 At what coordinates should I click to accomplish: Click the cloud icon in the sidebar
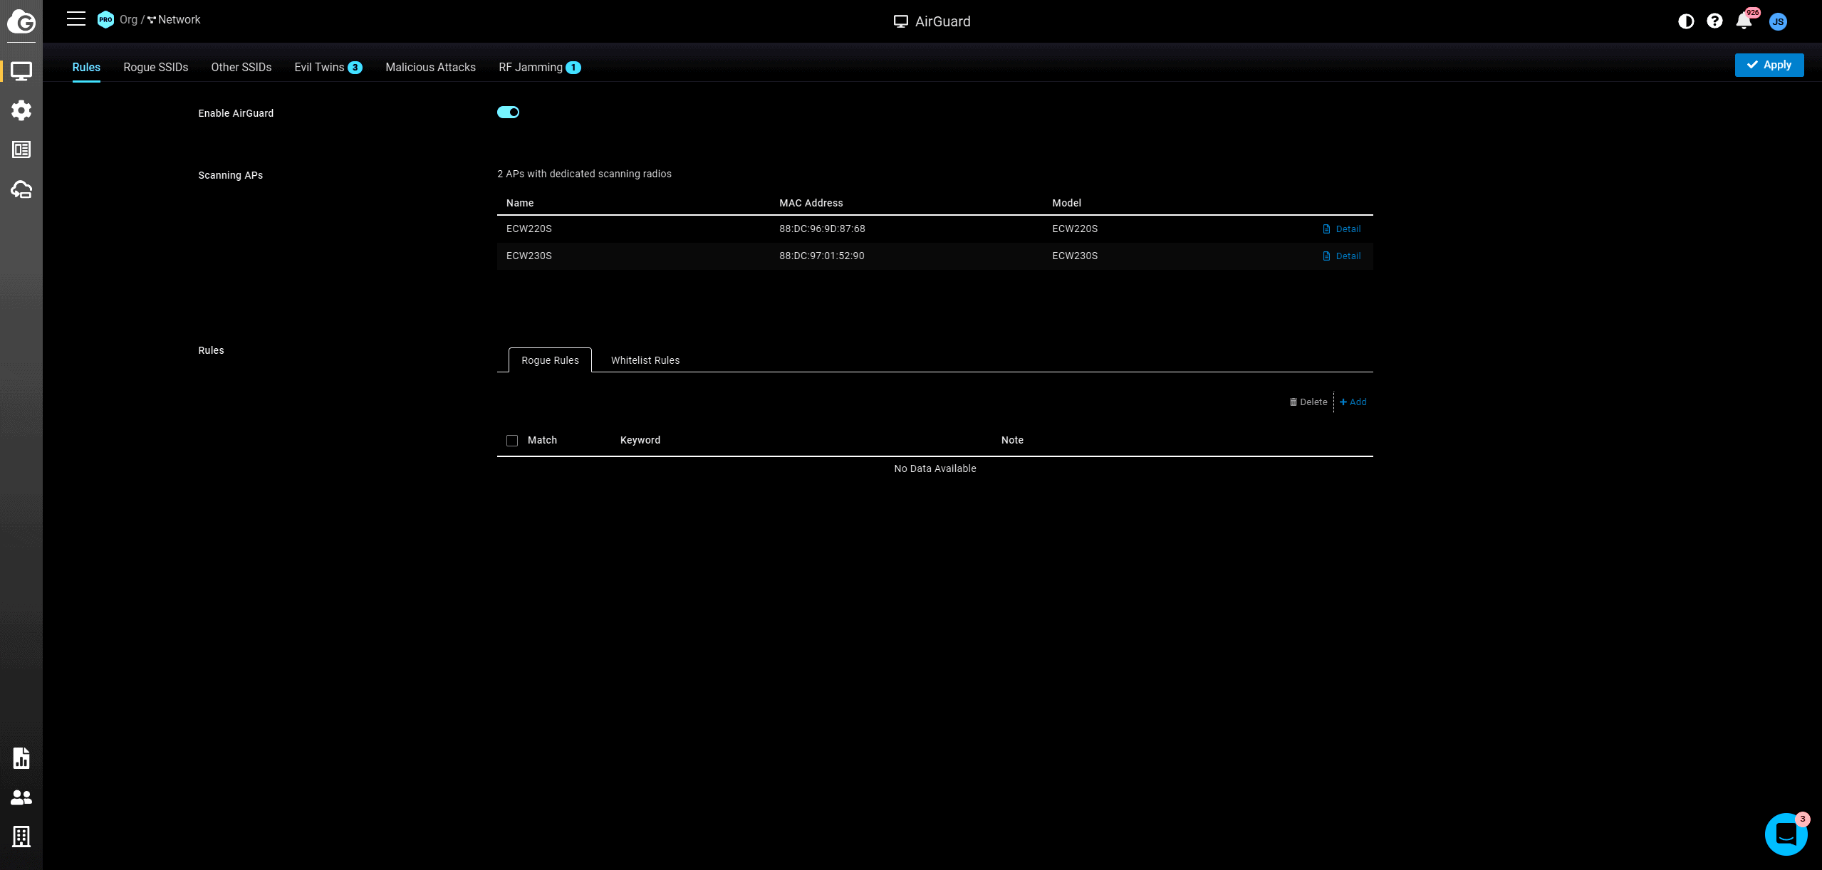21,189
